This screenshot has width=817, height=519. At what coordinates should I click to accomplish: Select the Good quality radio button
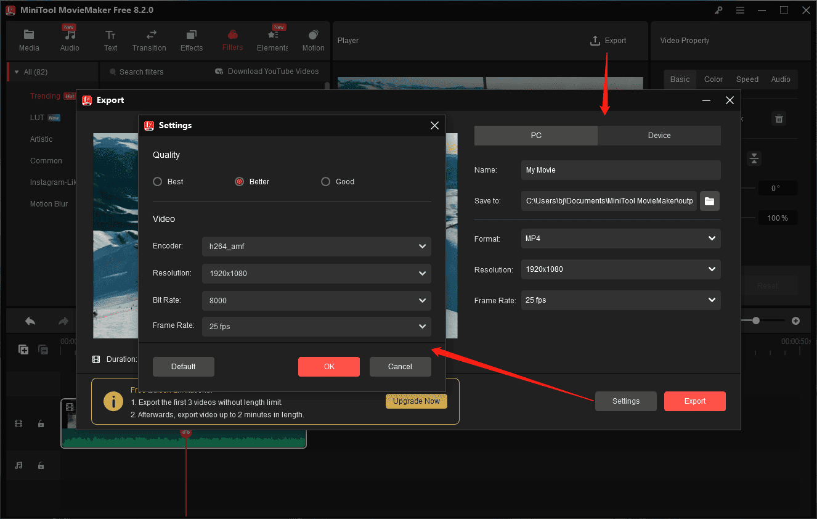(325, 182)
